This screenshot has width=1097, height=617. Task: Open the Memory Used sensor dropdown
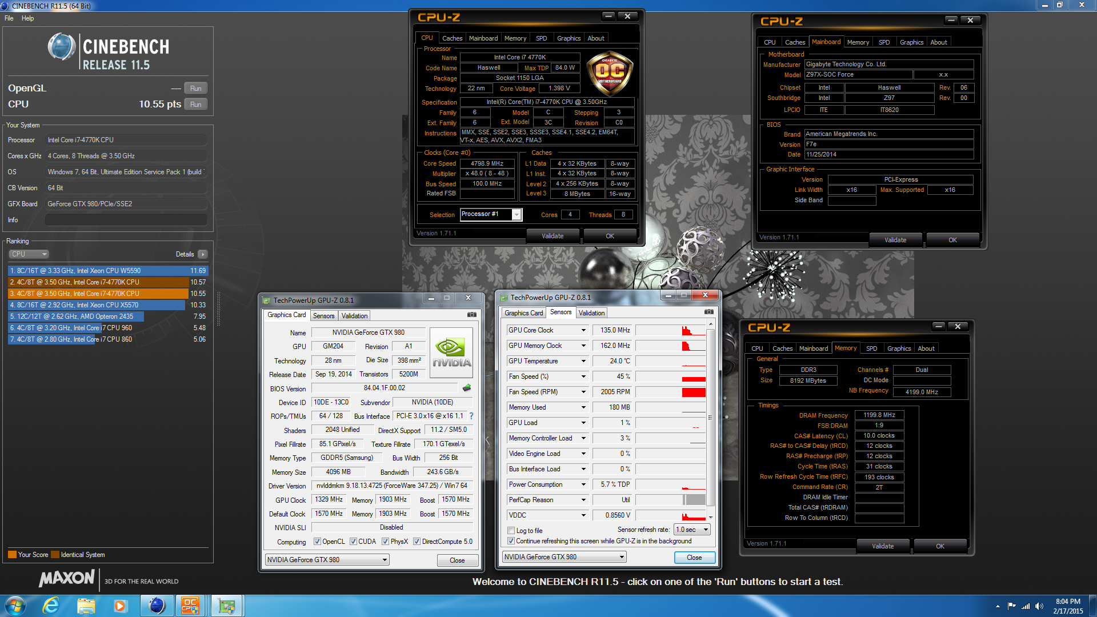pos(583,407)
